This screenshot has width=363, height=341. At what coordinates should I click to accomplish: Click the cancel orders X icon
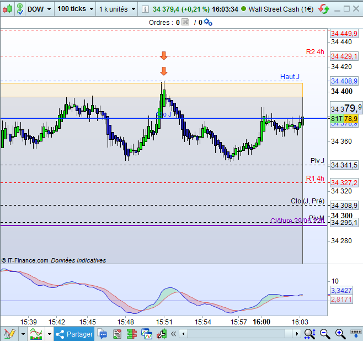click(x=185, y=22)
